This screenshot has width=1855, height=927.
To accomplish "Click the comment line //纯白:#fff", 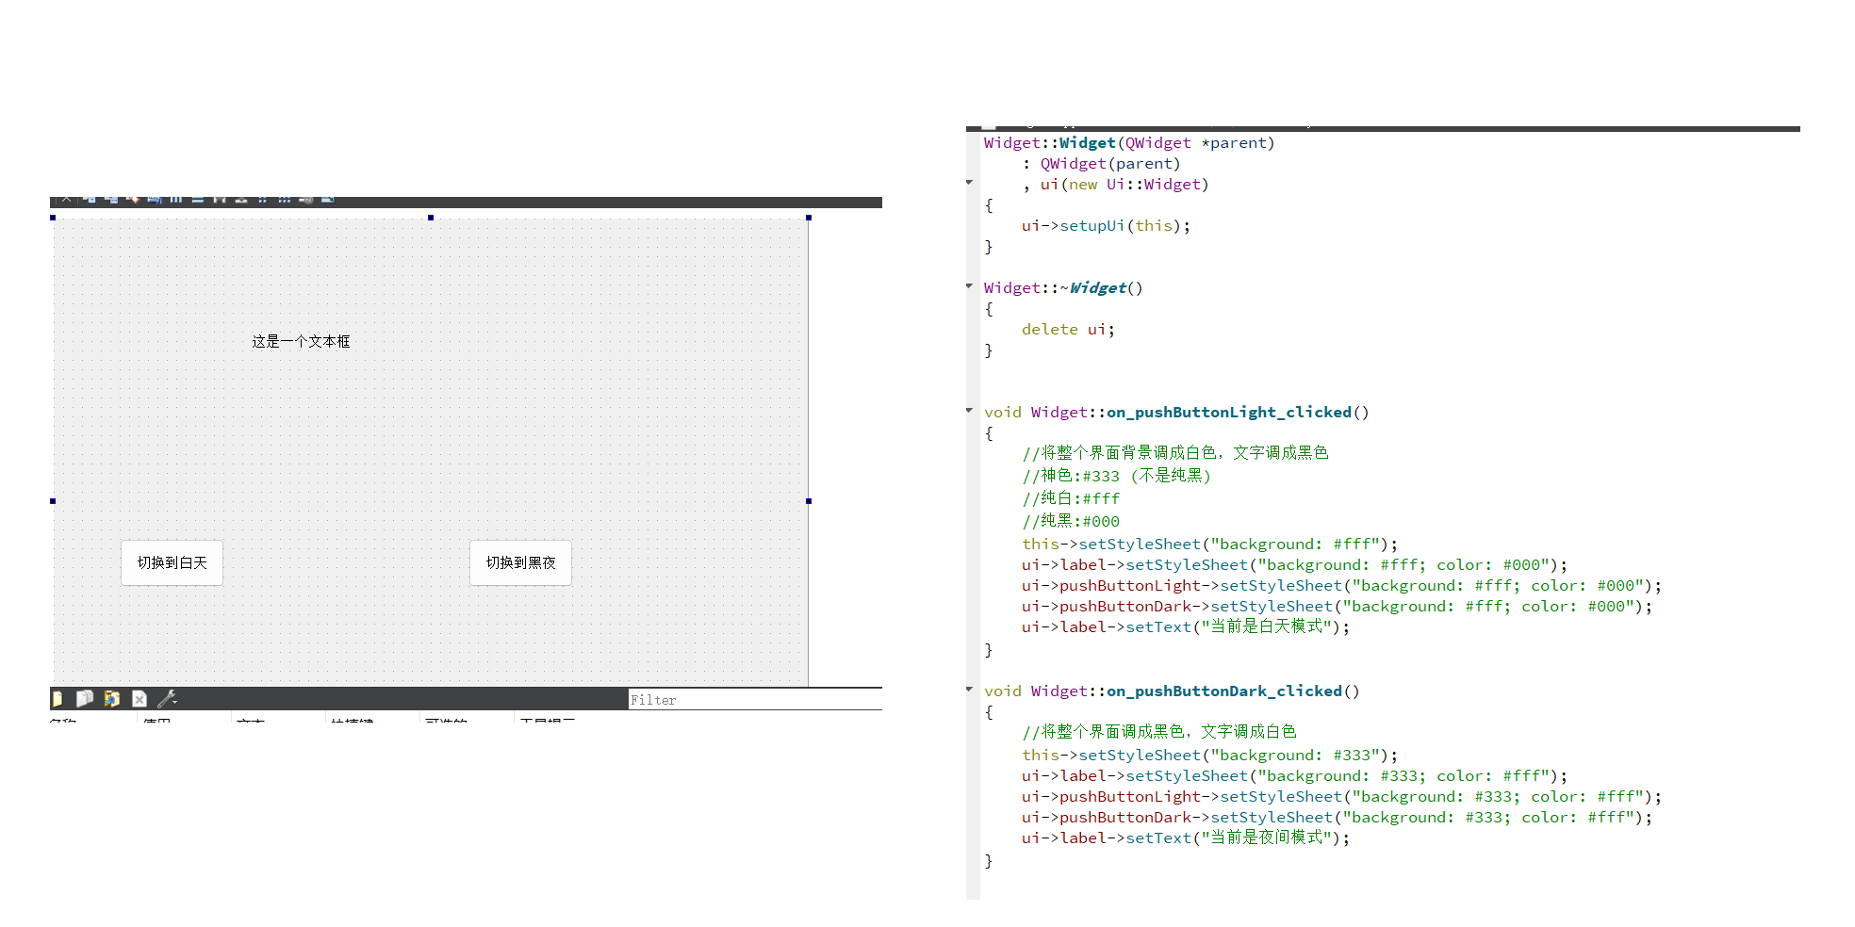I will tap(1071, 498).
